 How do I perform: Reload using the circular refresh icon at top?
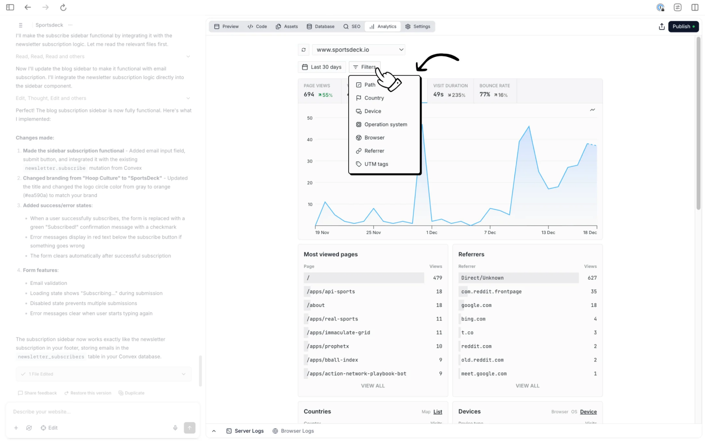[x=63, y=7]
